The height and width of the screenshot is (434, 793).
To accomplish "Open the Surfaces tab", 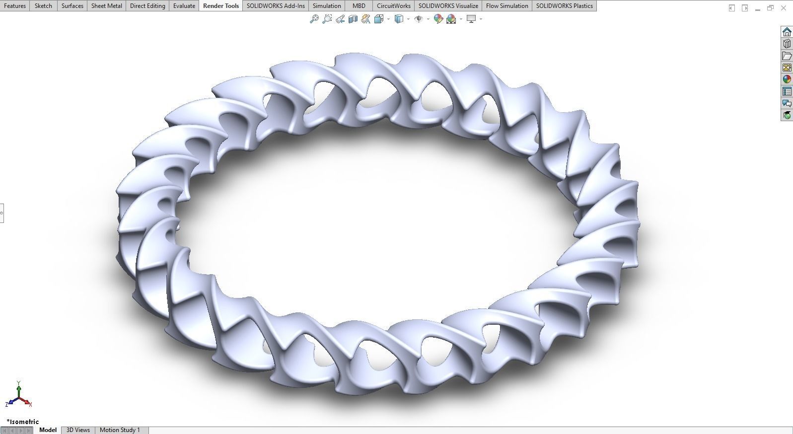I will click(72, 6).
